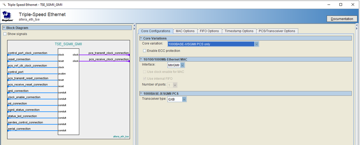This screenshot has height=145, width=360.
Task: Collapse the Core Variations section
Action: pos(141,38)
